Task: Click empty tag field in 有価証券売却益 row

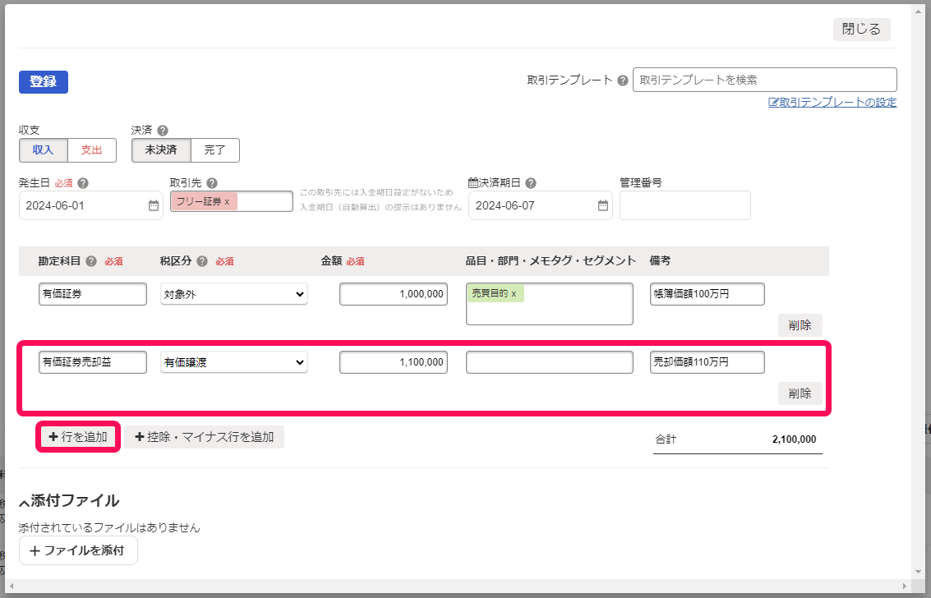Action: tap(550, 362)
